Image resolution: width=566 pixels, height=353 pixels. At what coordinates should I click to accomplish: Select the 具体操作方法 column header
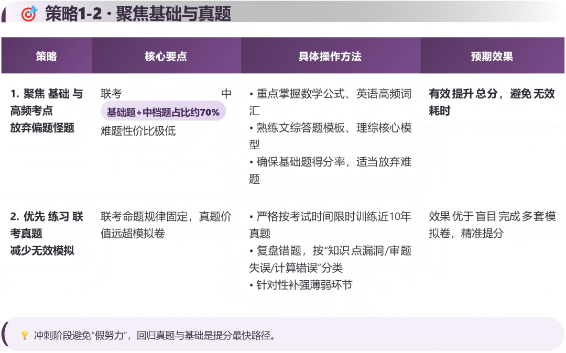pyautogui.click(x=330, y=57)
